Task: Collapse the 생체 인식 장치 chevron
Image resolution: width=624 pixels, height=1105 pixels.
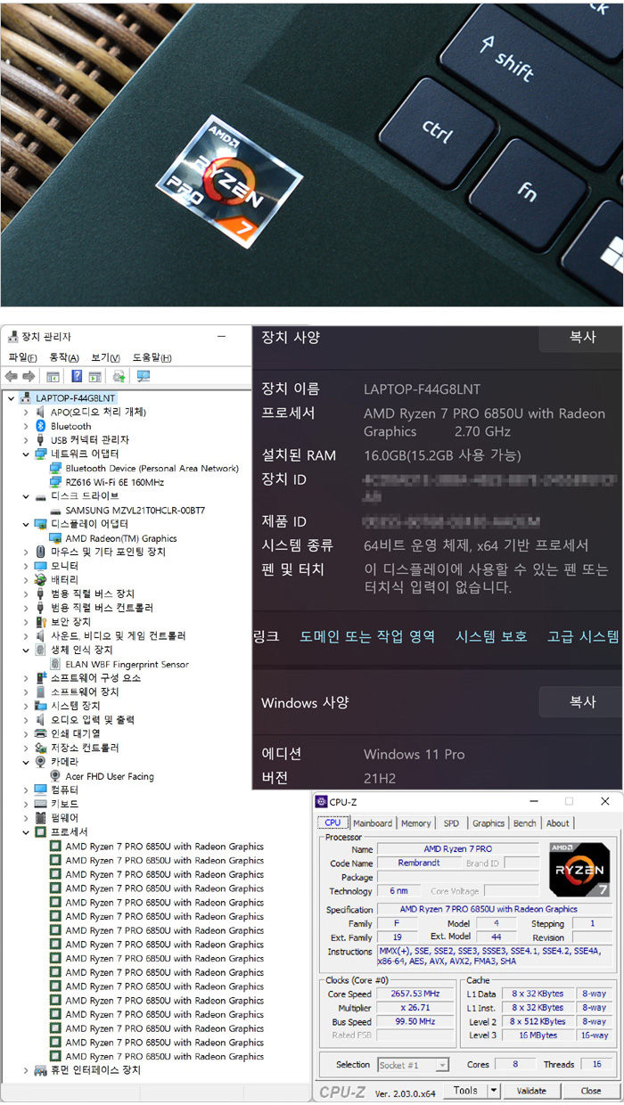Action: pos(27,650)
